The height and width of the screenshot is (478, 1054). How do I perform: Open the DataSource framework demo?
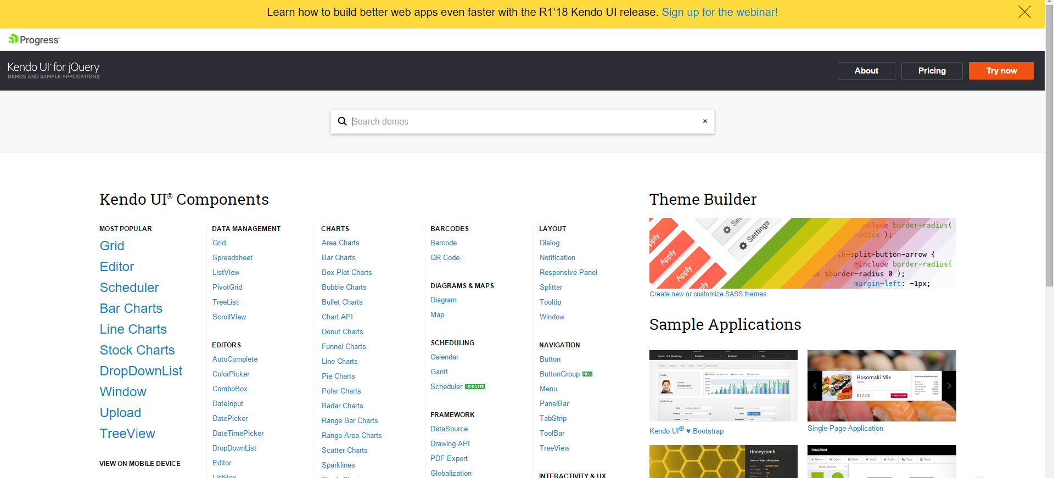tap(449, 429)
